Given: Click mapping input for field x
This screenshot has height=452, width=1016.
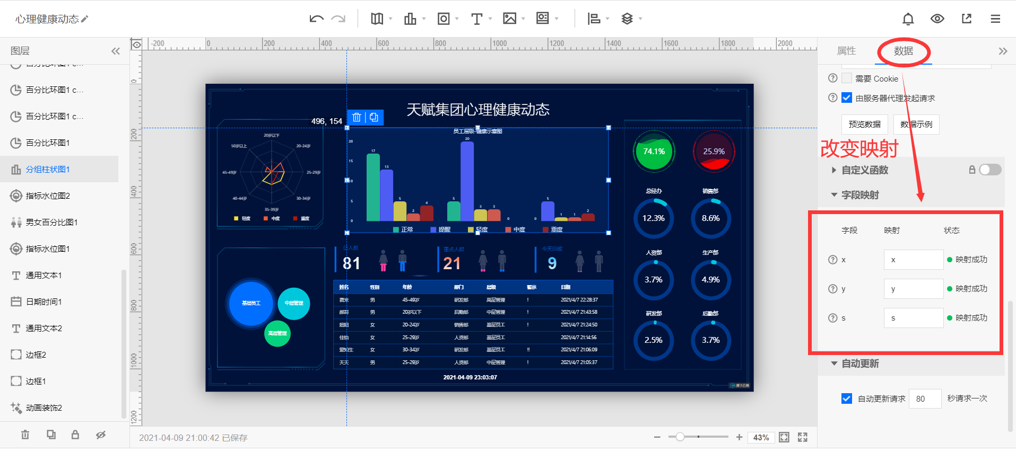Looking at the screenshot, I should click(x=914, y=260).
